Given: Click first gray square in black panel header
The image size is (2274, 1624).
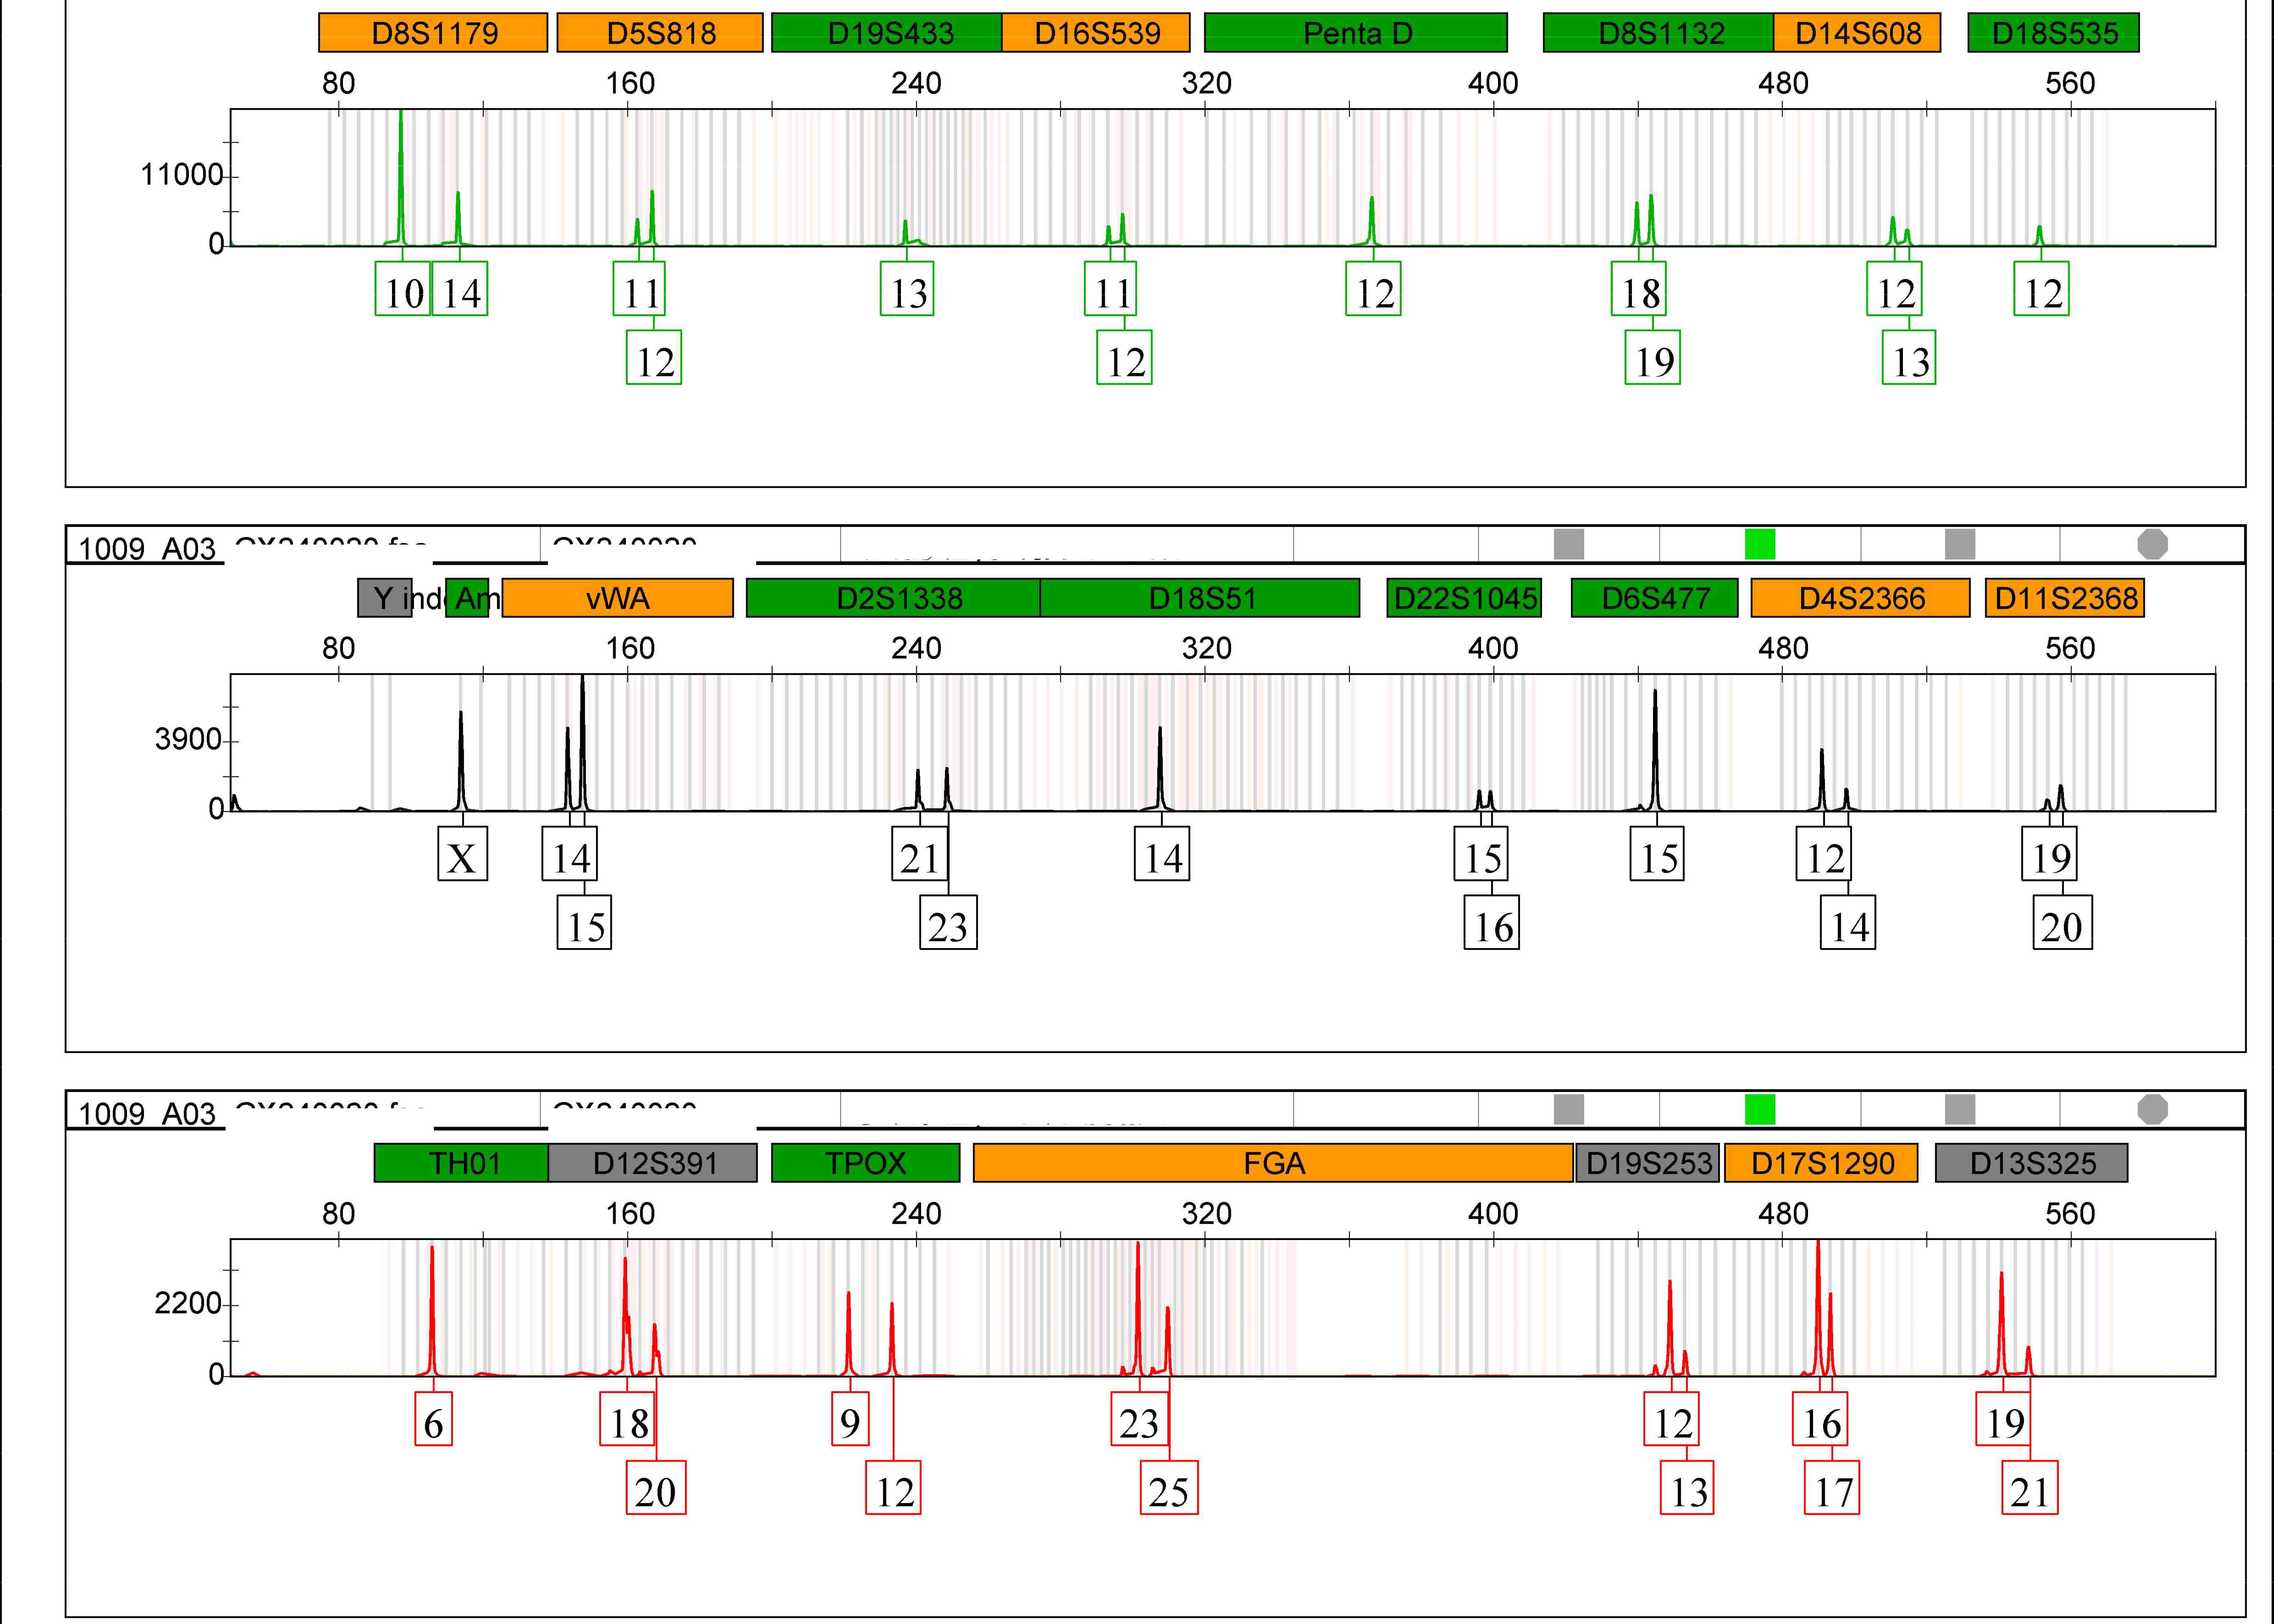Looking at the screenshot, I should coord(1569,544).
